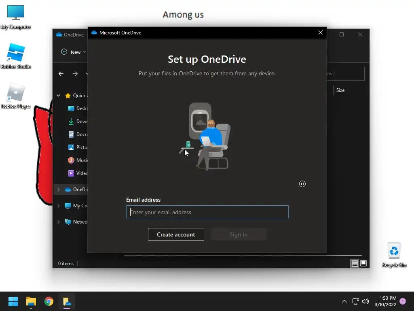The height and width of the screenshot is (311, 414).
Task: Open the Windows Start menu
Action: click(13, 301)
